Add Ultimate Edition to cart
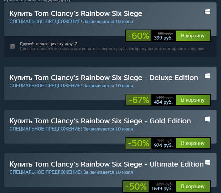The width and height of the screenshot is (221, 193). tap(193, 186)
